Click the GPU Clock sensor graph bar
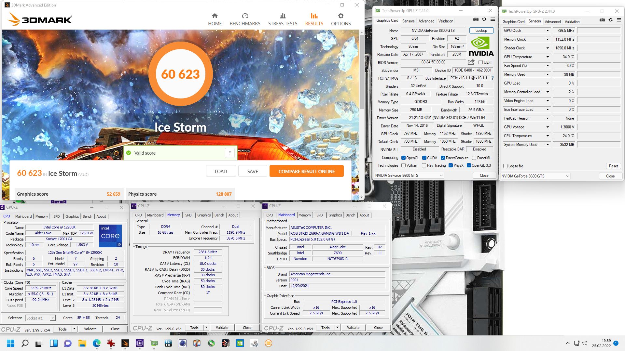625x351 pixels. [599, 31]
